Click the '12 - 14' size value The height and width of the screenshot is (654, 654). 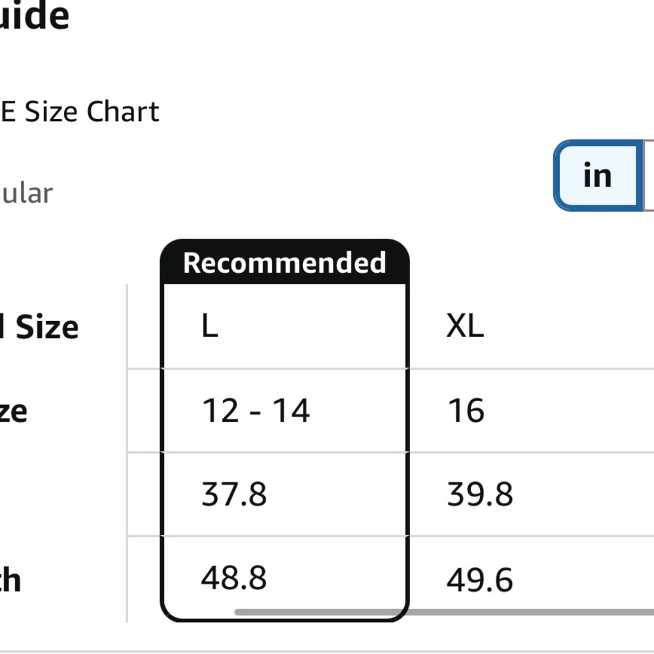(256, 411)
